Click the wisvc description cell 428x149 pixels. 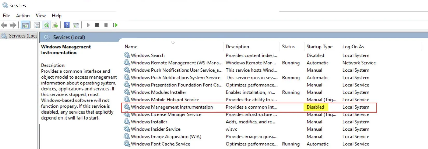tap(231, 129)
